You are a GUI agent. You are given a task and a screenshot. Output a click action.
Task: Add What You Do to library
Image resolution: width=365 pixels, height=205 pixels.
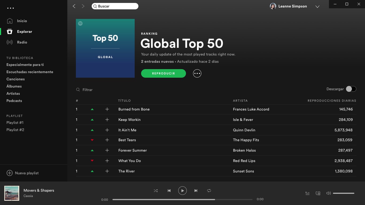(107, 161)
